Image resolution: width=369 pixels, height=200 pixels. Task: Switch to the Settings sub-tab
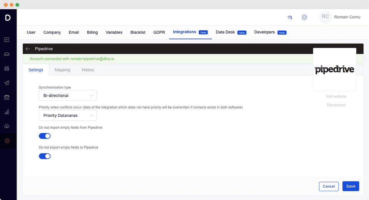tap(36, 70)
